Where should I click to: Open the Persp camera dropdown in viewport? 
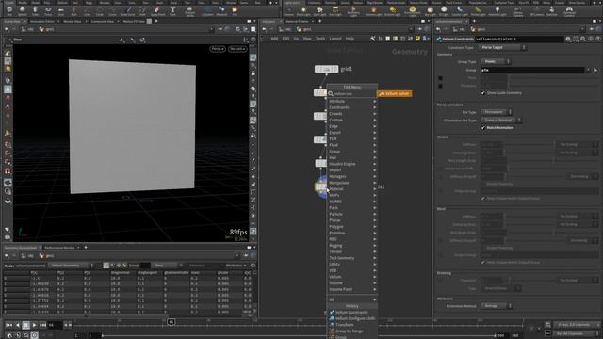click(x=218, y=49)
